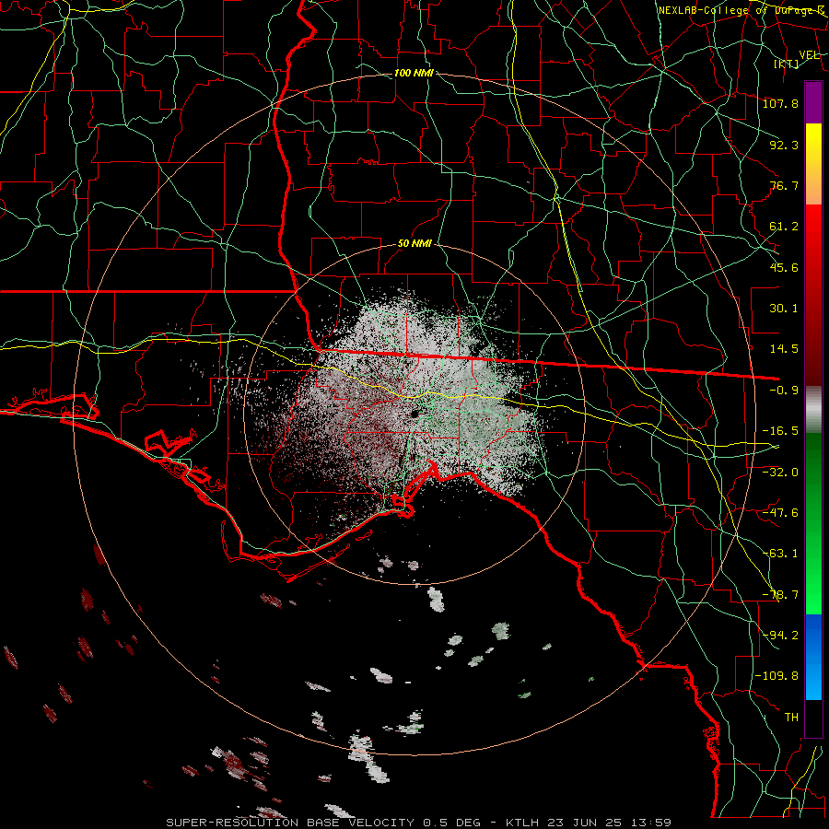Click the 61.2 value on velocity scale
Screen dimensions: 829x829
[x=784, y=227]
